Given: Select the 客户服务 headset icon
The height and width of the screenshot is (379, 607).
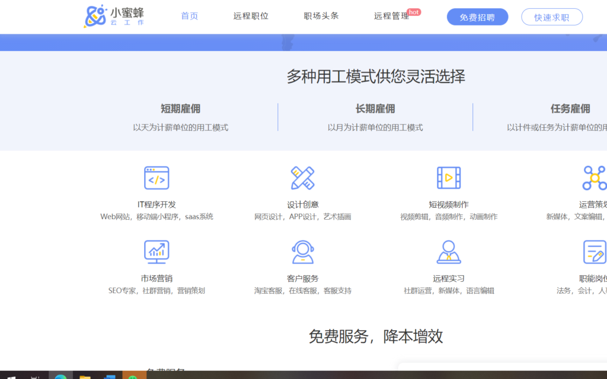Looking at the screenshot, I should coord(302,252).
